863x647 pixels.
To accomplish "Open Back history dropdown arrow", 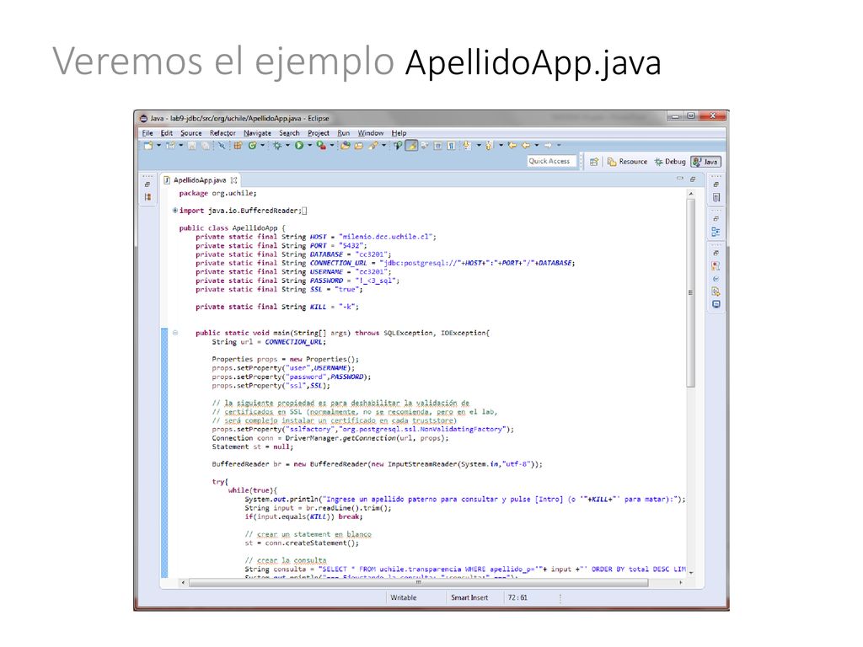I will (537, 145).
